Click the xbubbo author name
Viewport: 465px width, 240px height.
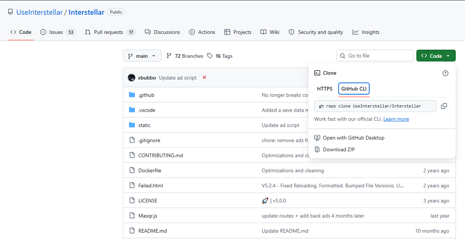click(147, 78)
